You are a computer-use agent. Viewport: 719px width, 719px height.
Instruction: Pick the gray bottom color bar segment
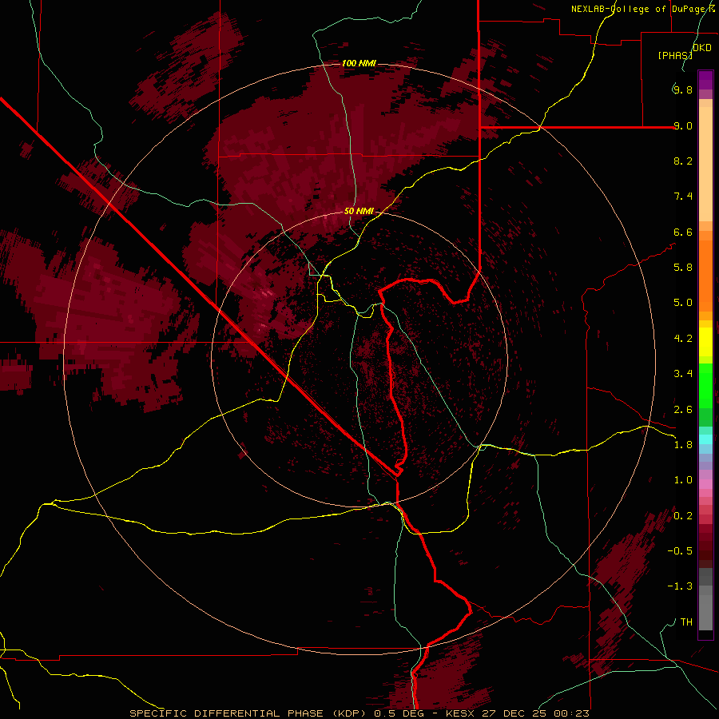coord(705,612)
